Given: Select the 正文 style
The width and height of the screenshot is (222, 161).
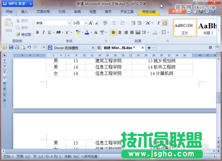Looking at the screenshot, I should 185,28.
